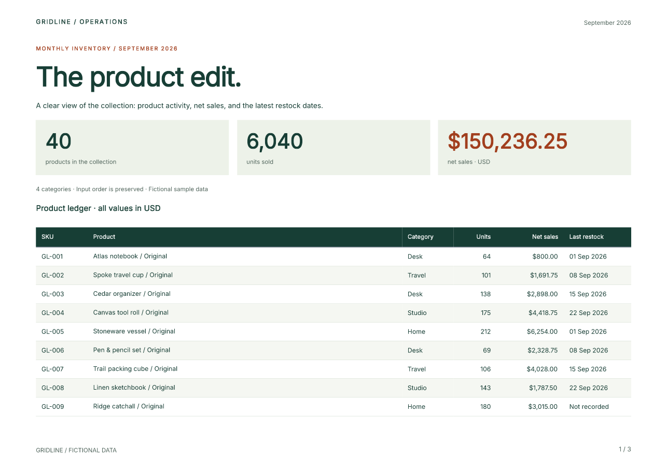Click the GRIDLINE / FICTIONAL DATA footer

76,450
